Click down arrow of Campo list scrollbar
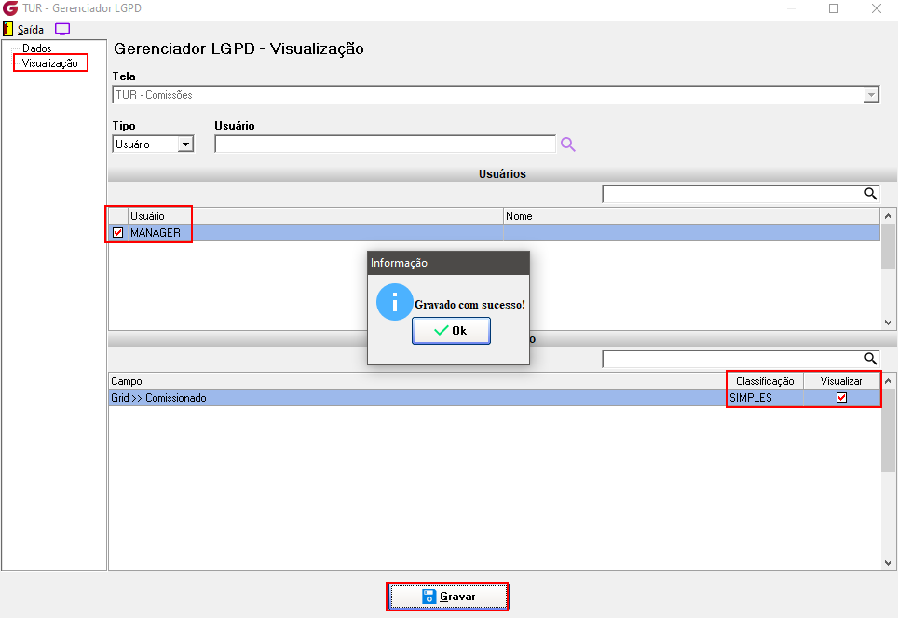 pyautogui.click(x=889, y=563)
